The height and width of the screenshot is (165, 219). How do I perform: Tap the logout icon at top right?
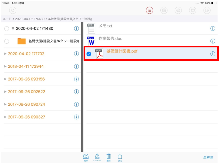pos(207,11)
